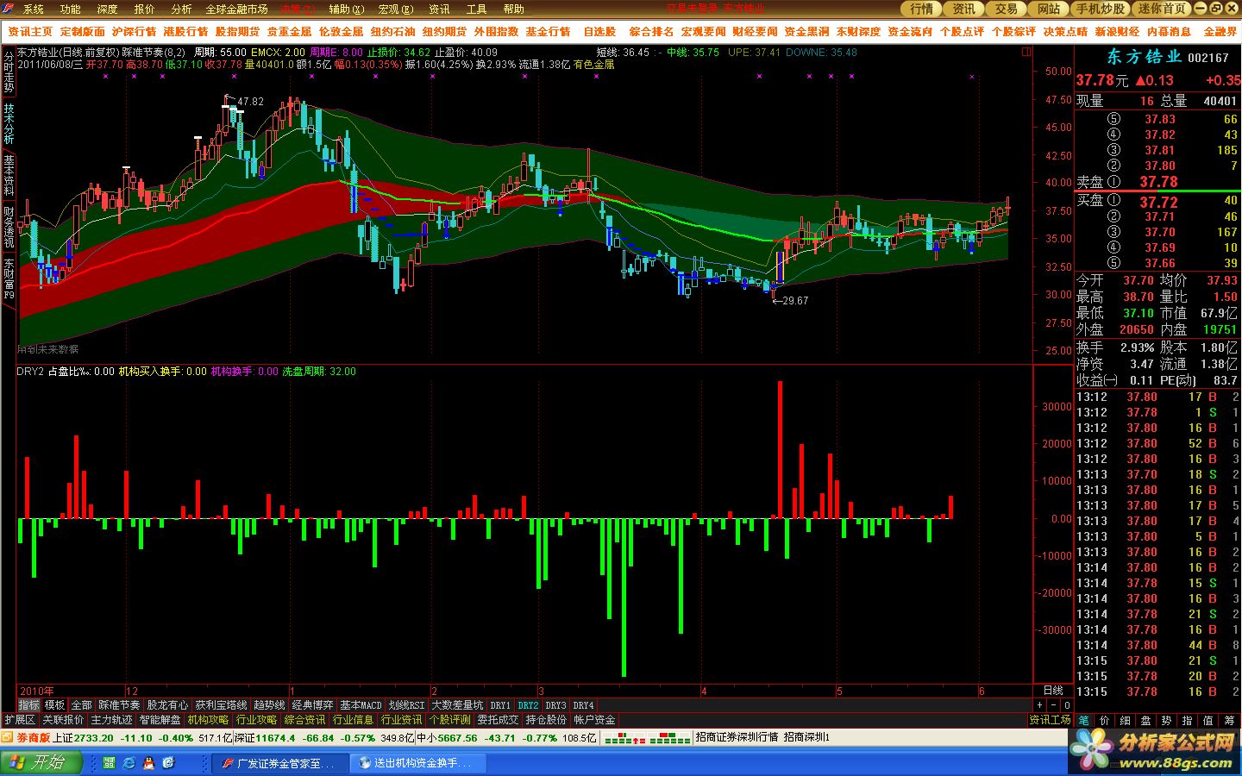Screen dimensions: 1242x776
Task: Open the 资金流向 link
Action: pos(910,31)
